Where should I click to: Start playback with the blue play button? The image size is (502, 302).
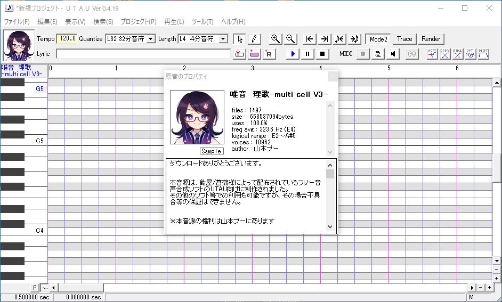click(293, 54)
